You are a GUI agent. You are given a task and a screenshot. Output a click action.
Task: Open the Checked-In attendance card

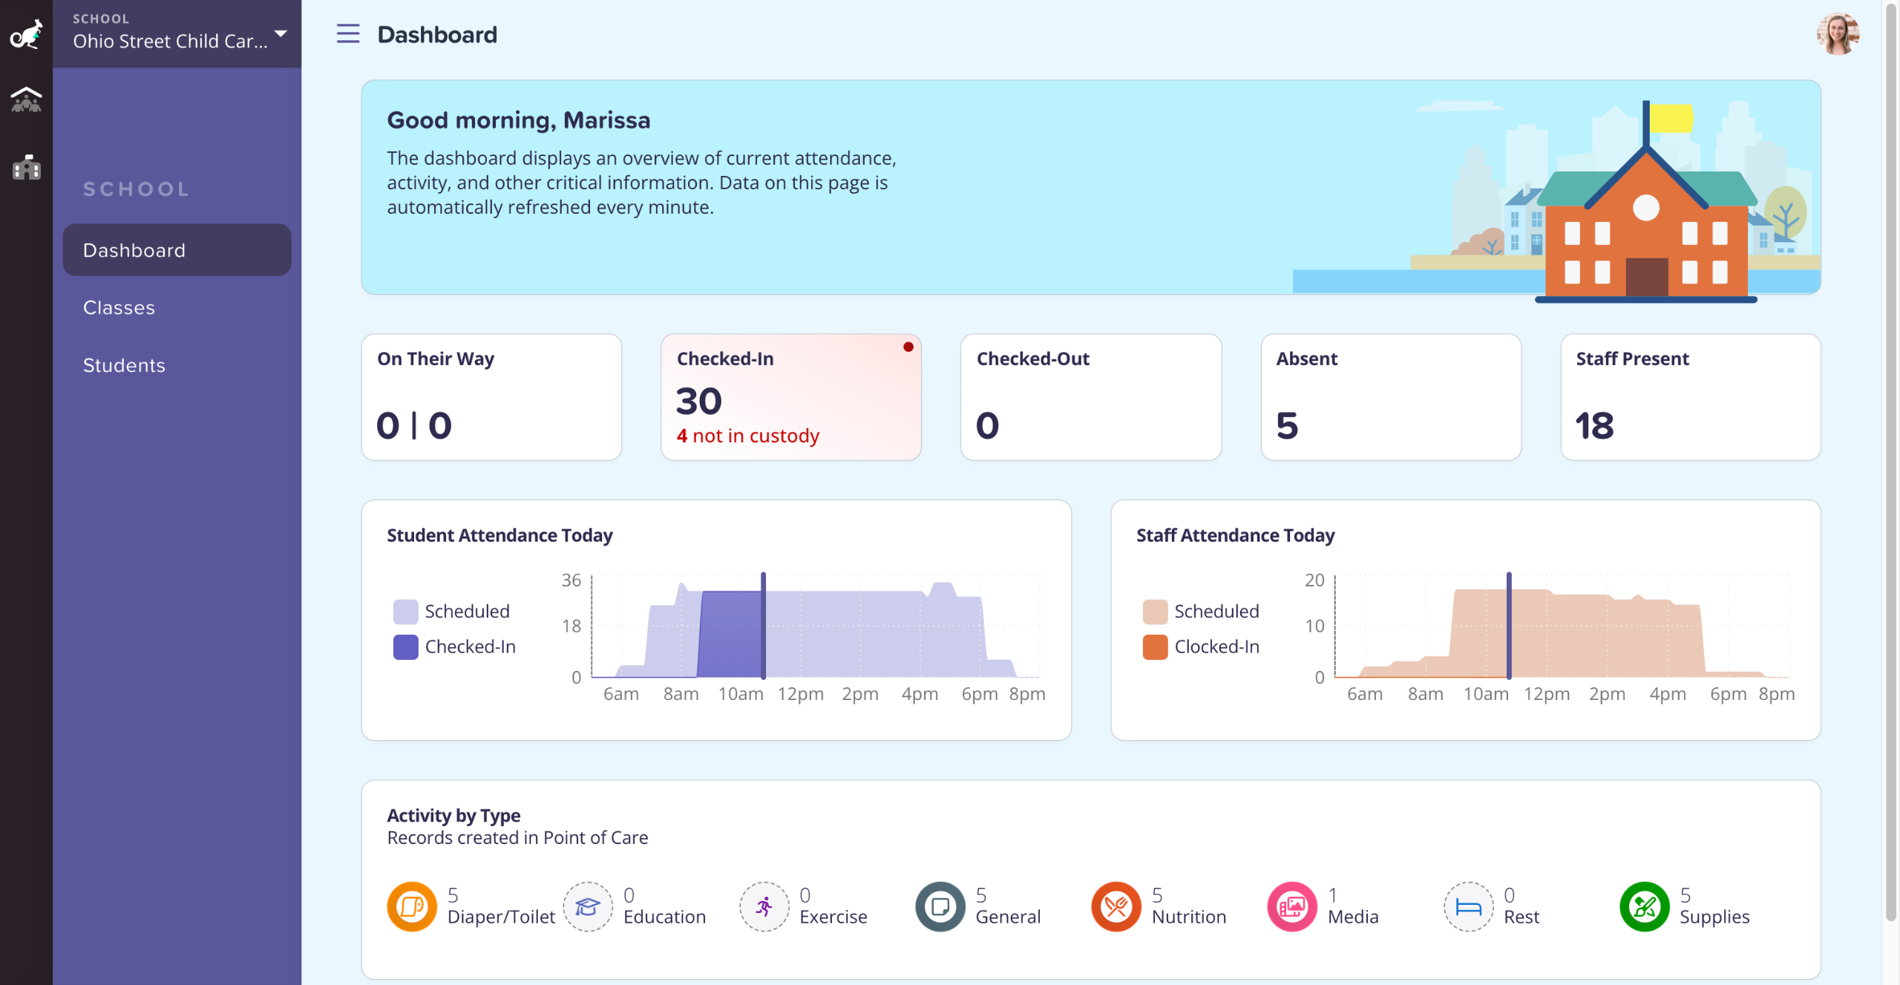click(x=790, y=397)
